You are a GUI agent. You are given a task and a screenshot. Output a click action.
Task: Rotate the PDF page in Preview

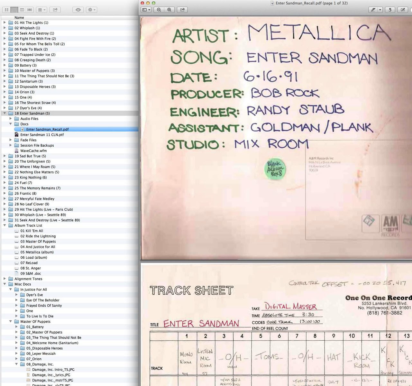point(390,10)
